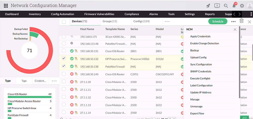The image size is (253, 119).
Task: Close the NCM actions panel
Action: click(235, 29)
